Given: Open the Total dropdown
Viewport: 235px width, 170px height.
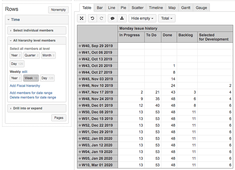Looking at the screenshot, I should [166, 18].
